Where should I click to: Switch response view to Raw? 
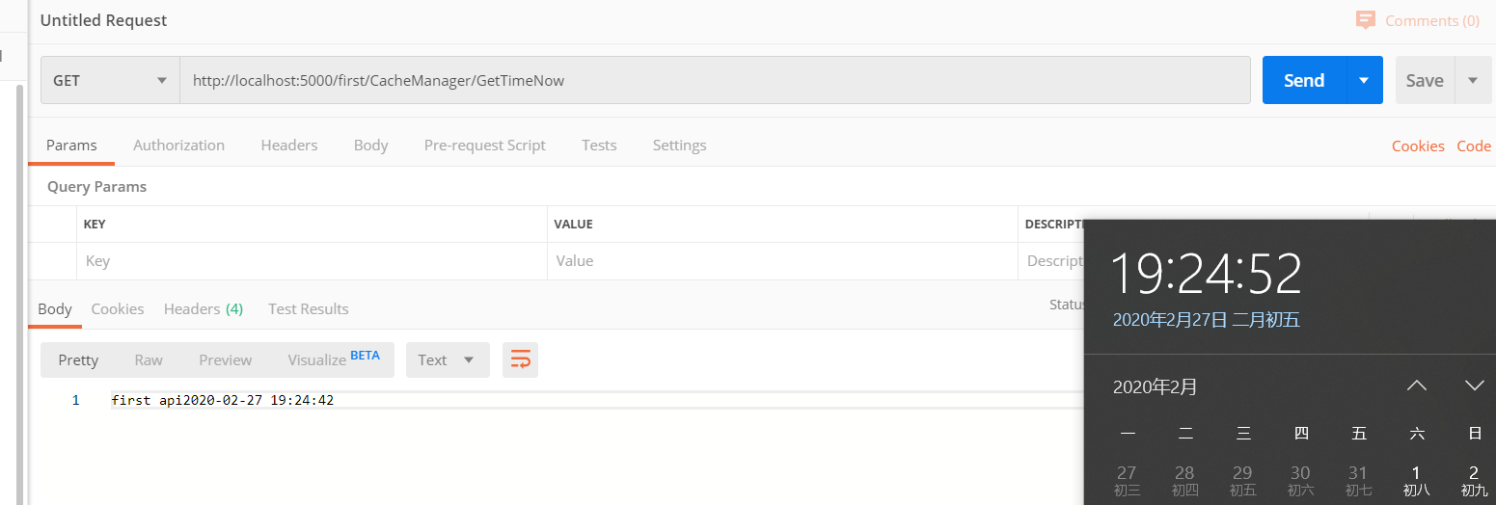pyautogui.click(x=149, y=359)
